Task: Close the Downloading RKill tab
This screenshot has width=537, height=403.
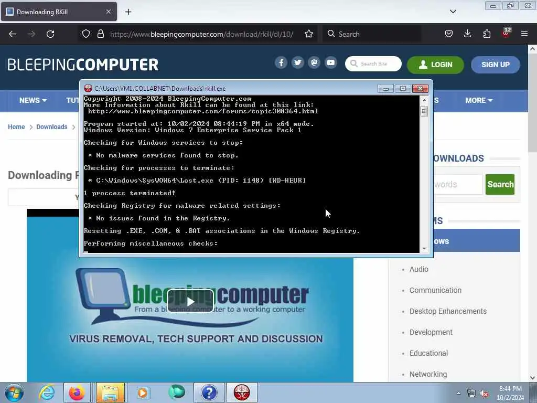Action: click(x=108, y=12)
